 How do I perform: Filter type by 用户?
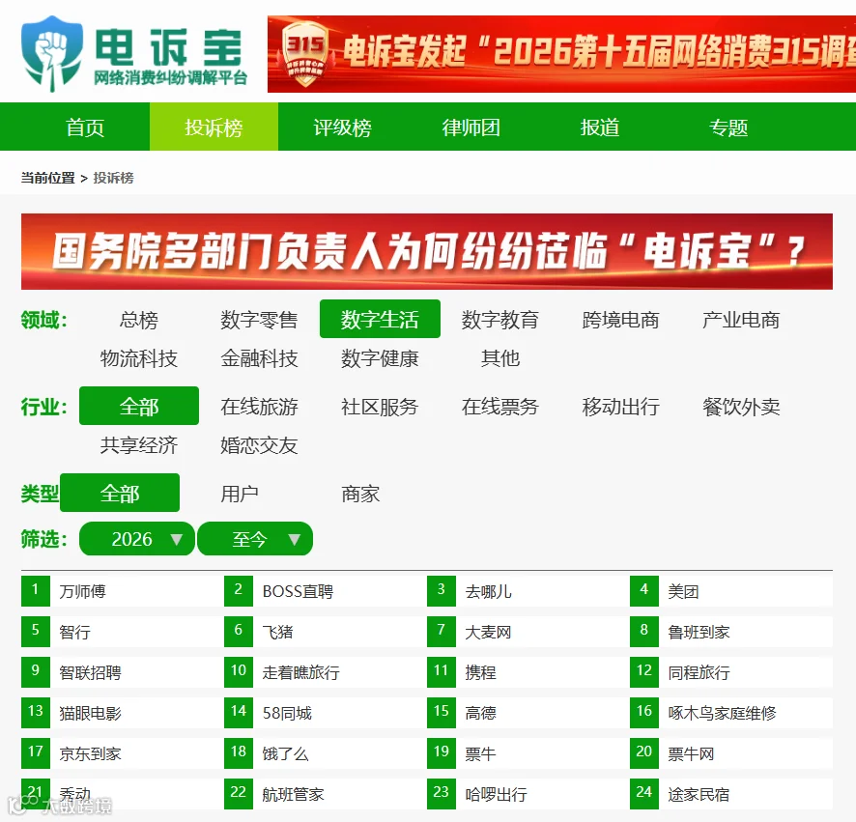240,494
